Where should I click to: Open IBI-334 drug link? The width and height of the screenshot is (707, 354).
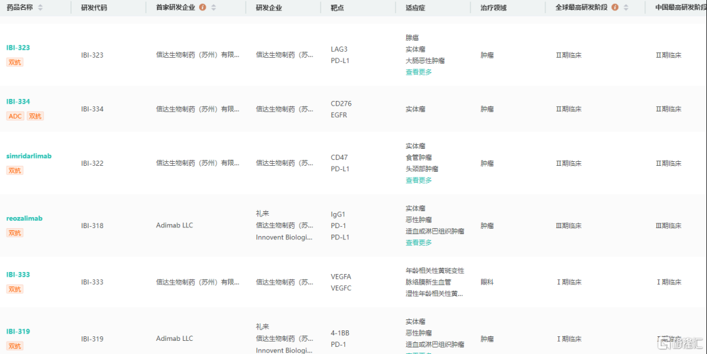(18, 102)
